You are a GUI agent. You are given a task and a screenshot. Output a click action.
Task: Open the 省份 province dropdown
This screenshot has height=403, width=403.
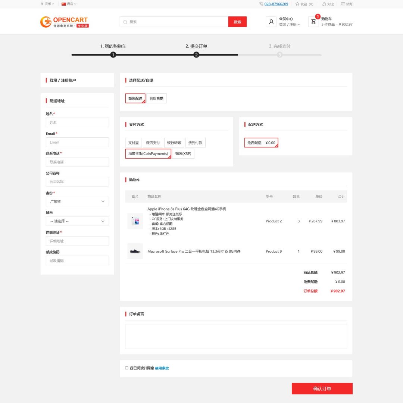coord(77,201)
